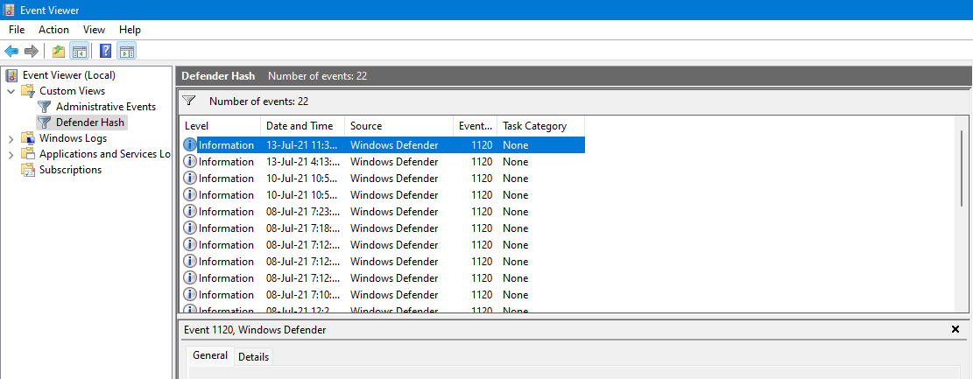Toggle the Show/Hide Action Pane icon
This screenshot has width=973, height=379.
pyautogui.click(x=126, y=51)
